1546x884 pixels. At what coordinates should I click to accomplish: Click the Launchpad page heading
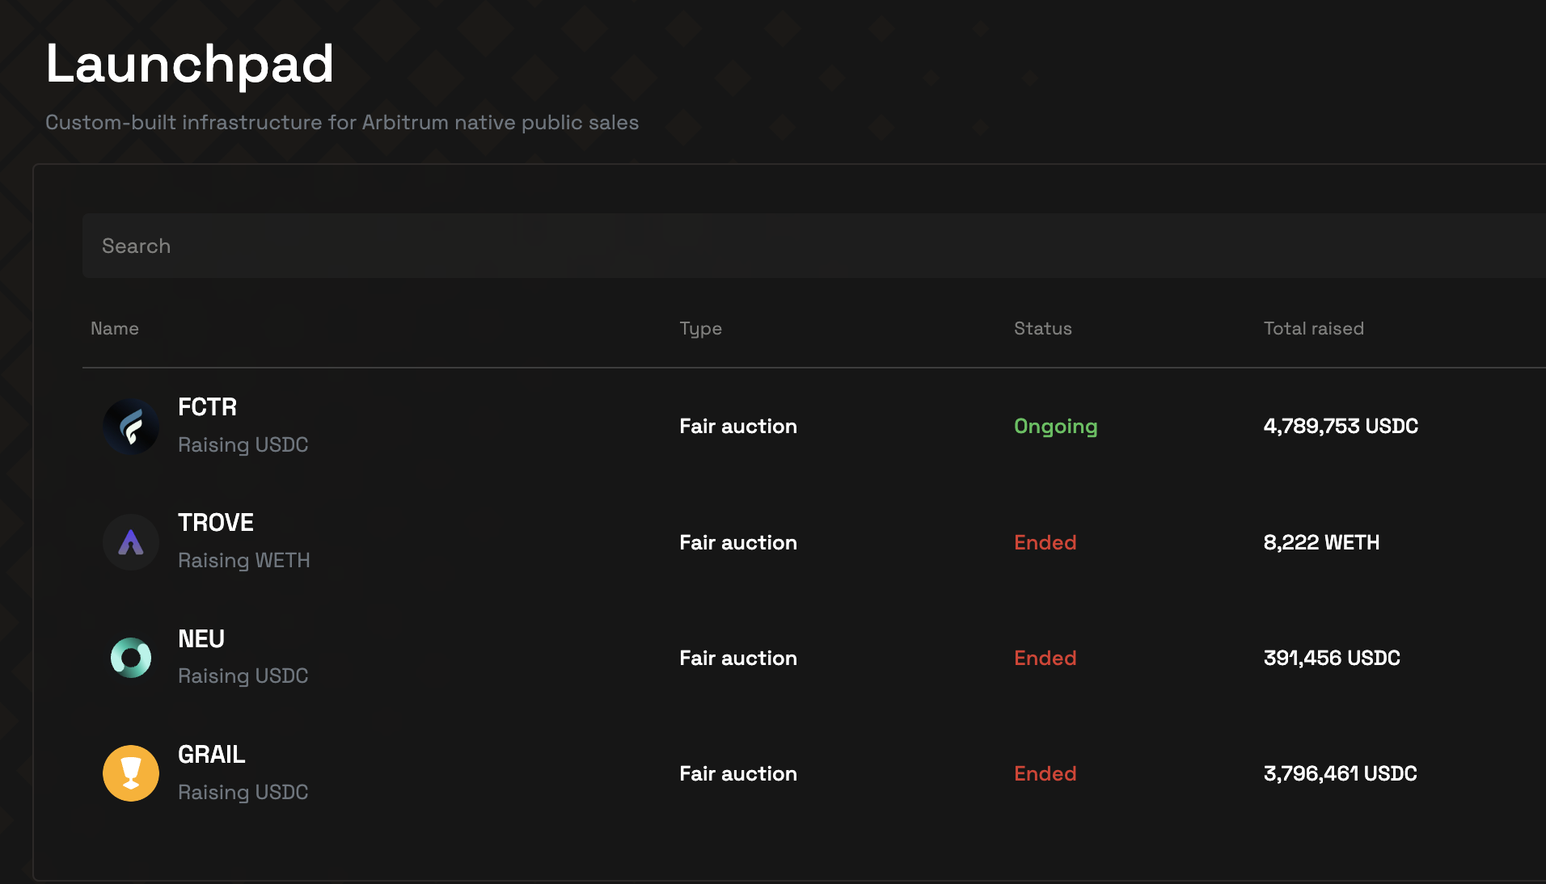(190, 64)
